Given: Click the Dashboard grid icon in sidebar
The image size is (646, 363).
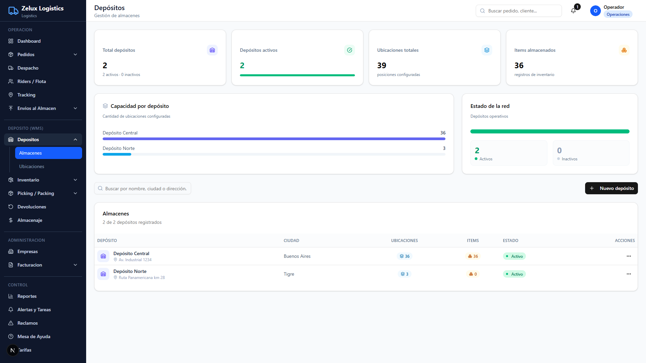Looking at the screenshot, I should click(11, 41).
